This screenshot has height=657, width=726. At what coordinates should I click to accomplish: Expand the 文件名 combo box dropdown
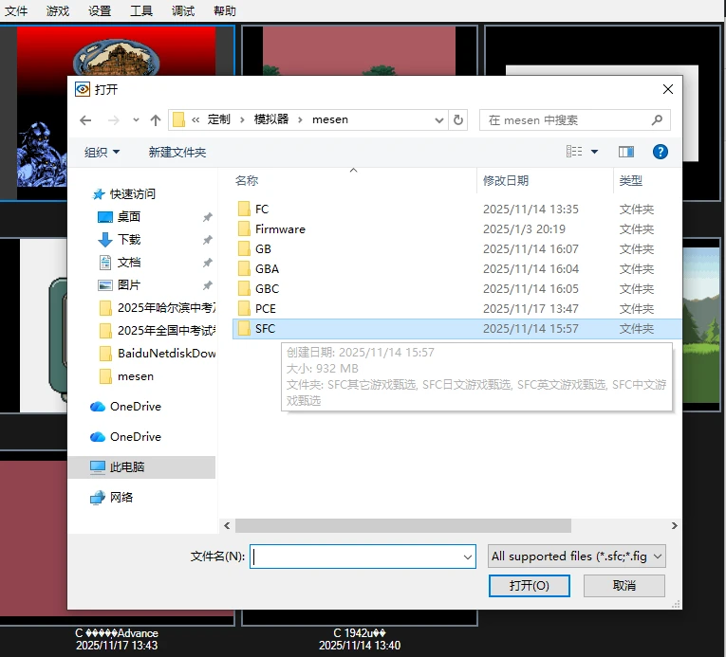coord(468,557)
